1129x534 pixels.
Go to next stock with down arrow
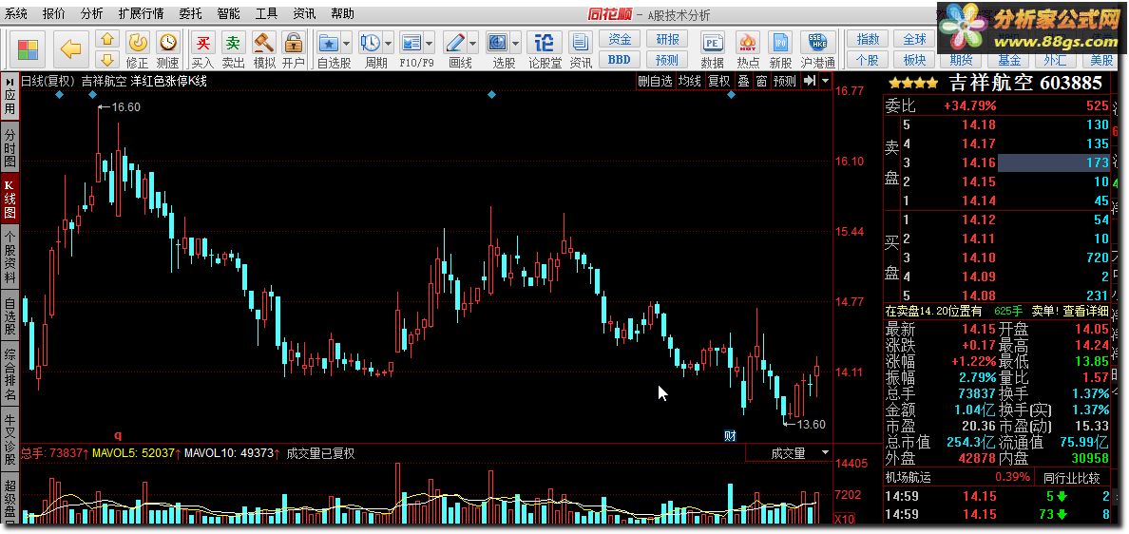107,60
